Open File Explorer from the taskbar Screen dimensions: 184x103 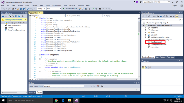click(x=69, y=100)
